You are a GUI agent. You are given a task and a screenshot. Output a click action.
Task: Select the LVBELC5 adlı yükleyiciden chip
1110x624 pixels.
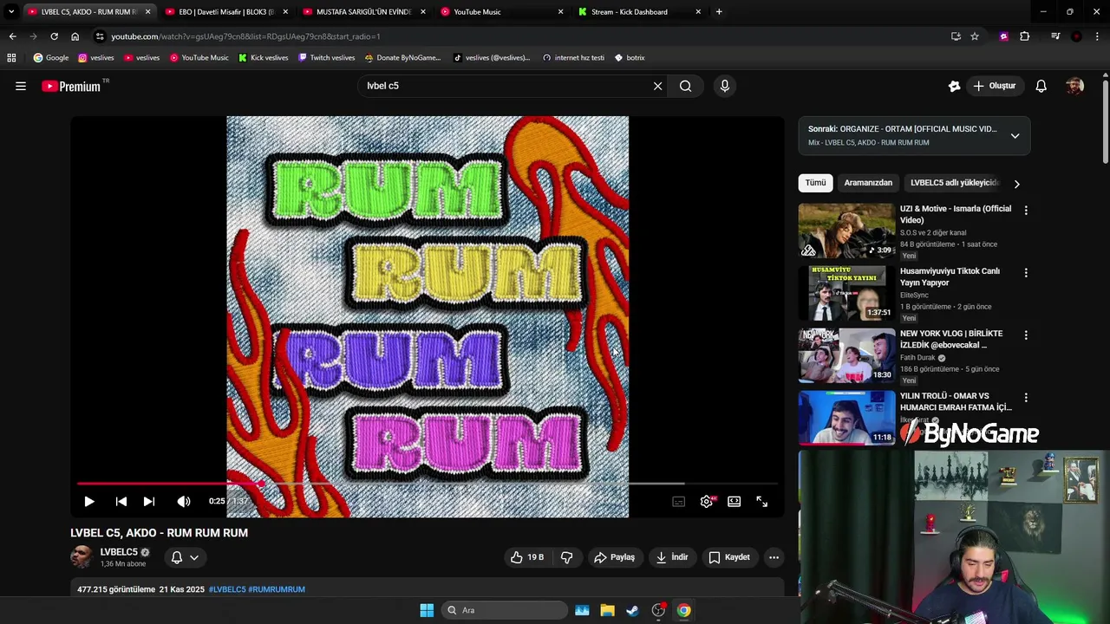[955, 183]
